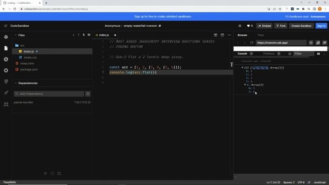Click Spaces: 2 in the status bar
The width and height of the screenshot is (329, 185).
pos(289,182)
